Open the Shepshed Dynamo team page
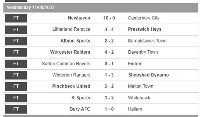 coord(148,75)
